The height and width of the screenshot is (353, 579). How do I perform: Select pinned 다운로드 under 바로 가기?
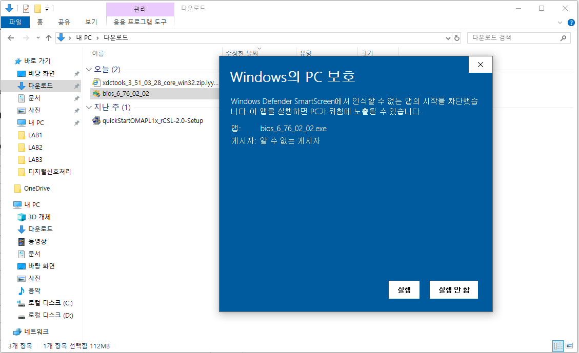tap(40, 86)
